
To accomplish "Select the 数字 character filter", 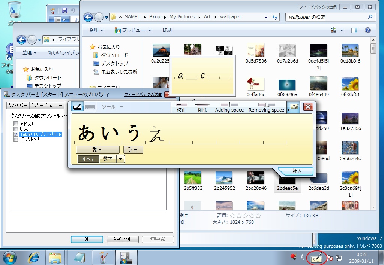I will (x=108, y=159).
